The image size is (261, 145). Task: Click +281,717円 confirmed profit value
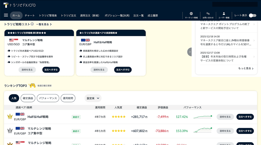click(x=139, y=117)
